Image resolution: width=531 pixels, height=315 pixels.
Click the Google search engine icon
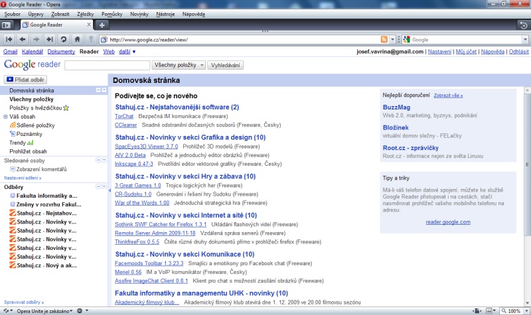[x=407, y=40]
